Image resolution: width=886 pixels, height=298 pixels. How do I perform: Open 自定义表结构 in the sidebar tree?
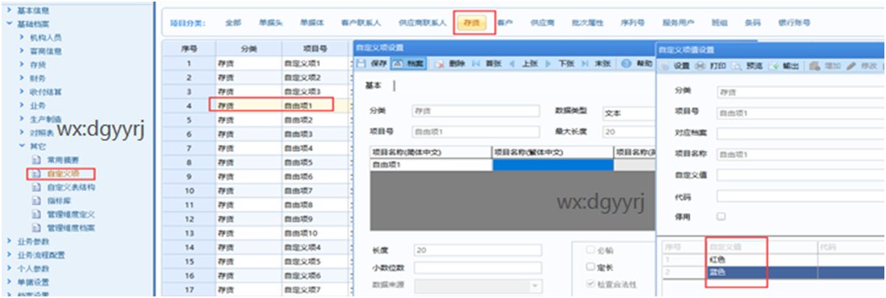click(x=71, y=187)
